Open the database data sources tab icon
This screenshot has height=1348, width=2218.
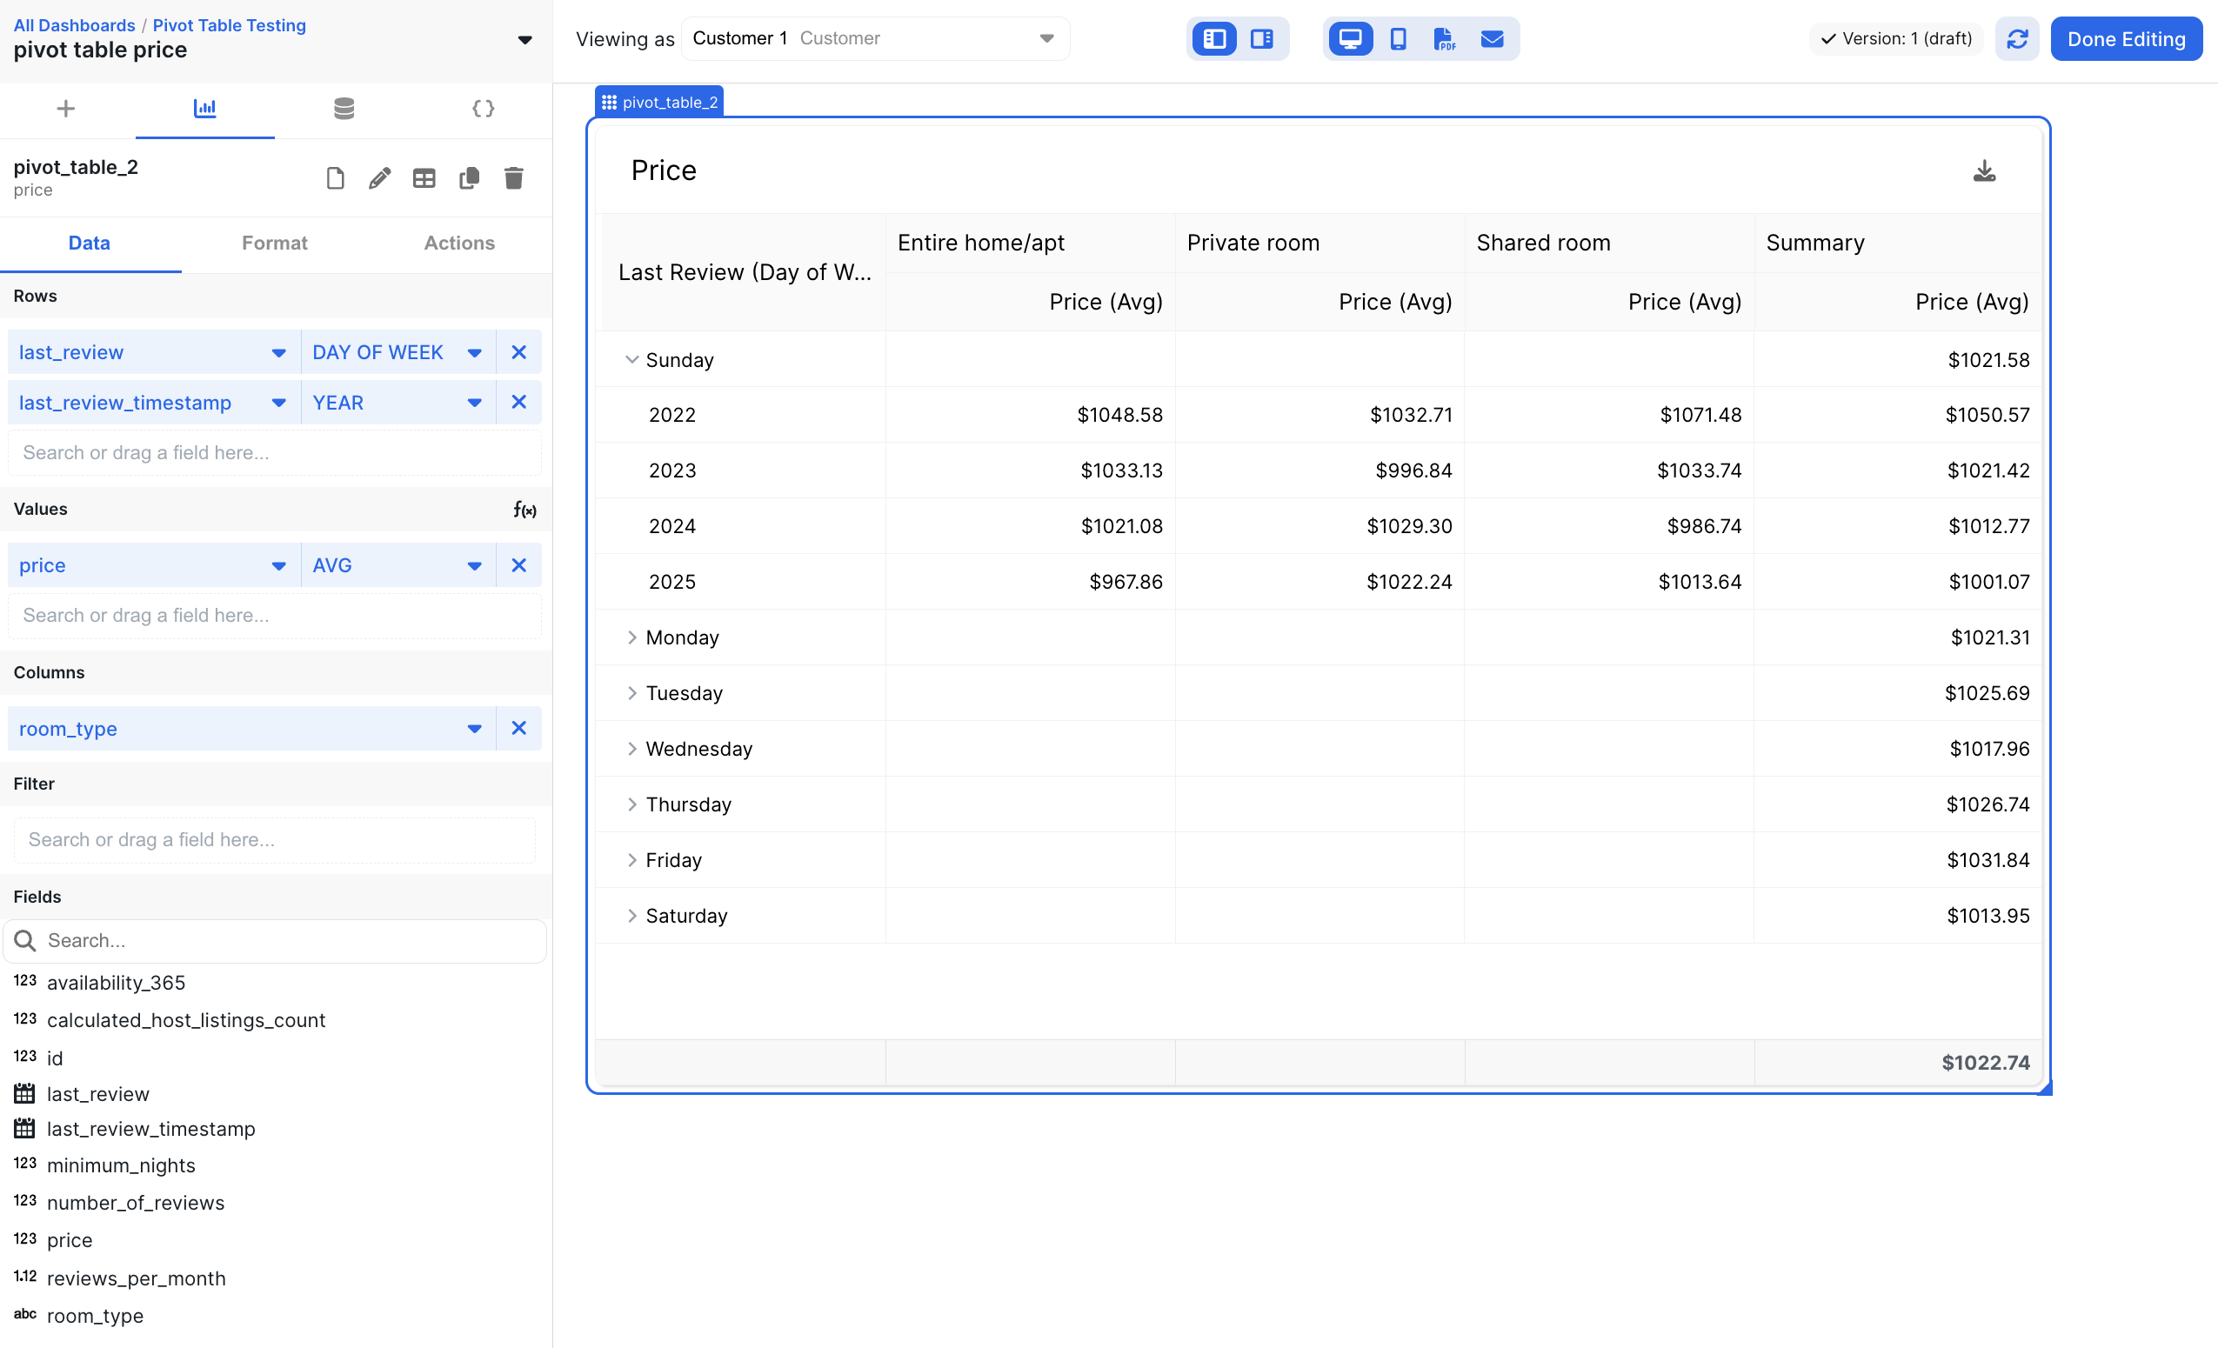pos(344,109)
